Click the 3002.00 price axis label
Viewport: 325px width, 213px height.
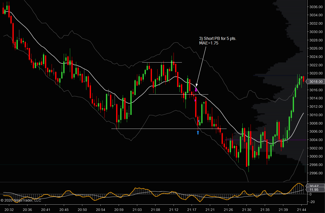[x=316, y=148]
